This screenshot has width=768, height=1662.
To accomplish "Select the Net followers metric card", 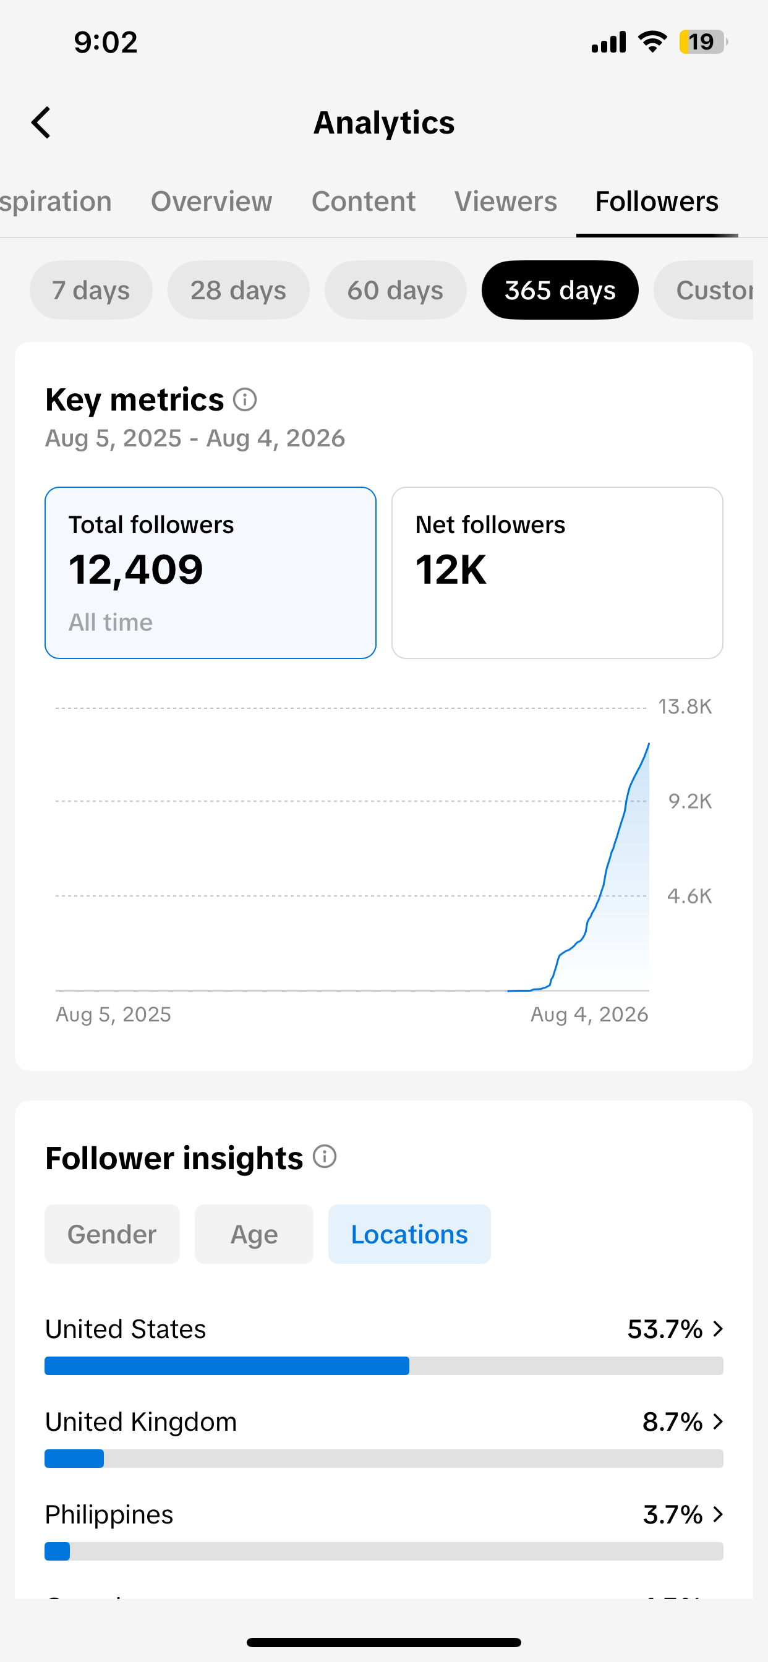I will coord(557,573).
